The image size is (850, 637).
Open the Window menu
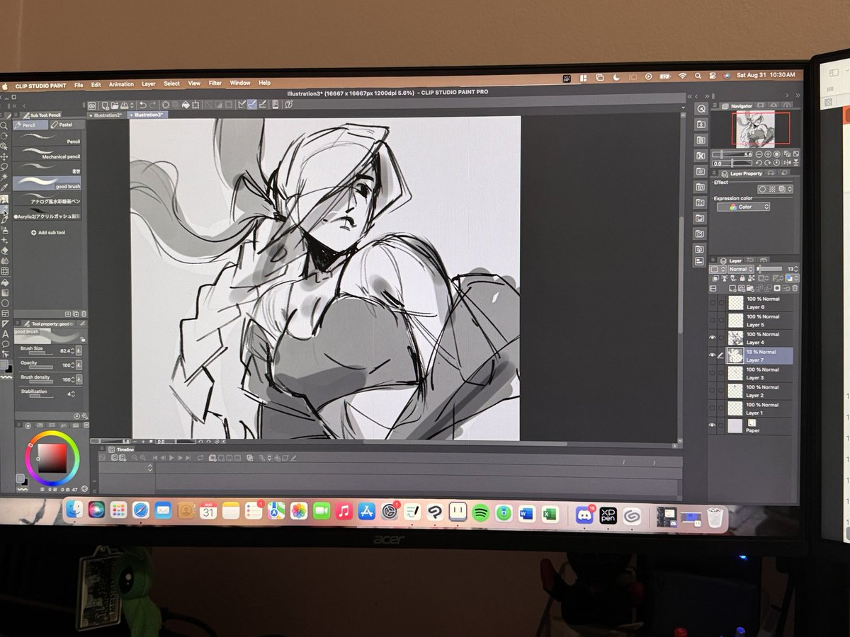point(240,83)
